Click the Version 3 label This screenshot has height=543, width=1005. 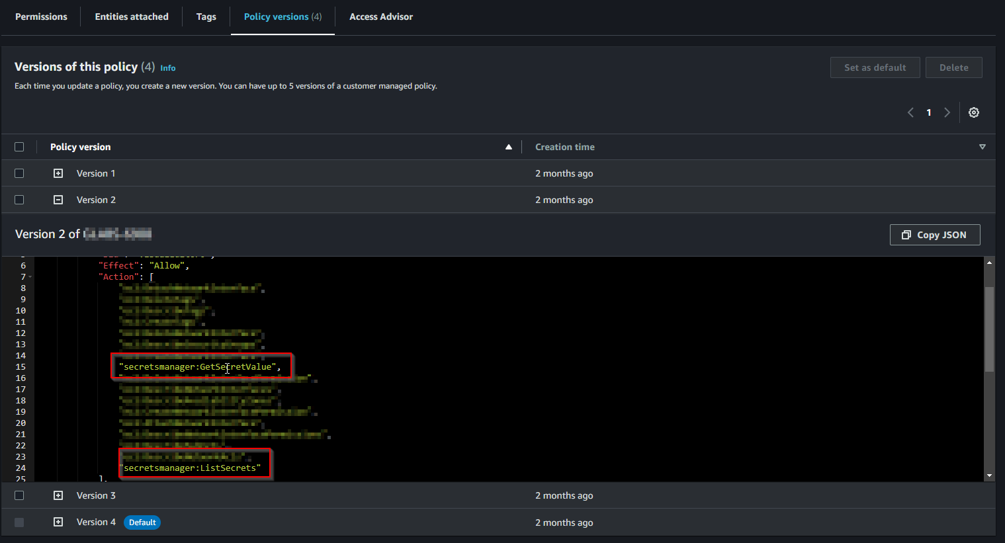pos(96,495)
